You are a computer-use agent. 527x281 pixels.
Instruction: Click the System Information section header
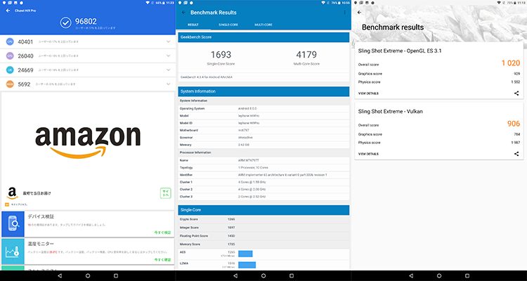click(263, 91)
